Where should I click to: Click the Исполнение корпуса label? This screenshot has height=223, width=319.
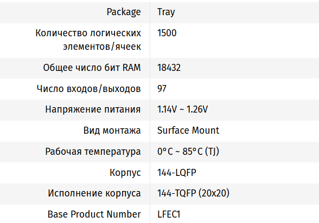94,193
